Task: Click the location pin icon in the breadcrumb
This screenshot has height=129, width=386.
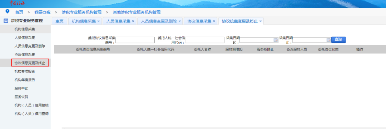Action: coord(8,11)
